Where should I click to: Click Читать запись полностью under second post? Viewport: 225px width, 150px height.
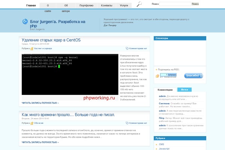[x=40, y=142]
